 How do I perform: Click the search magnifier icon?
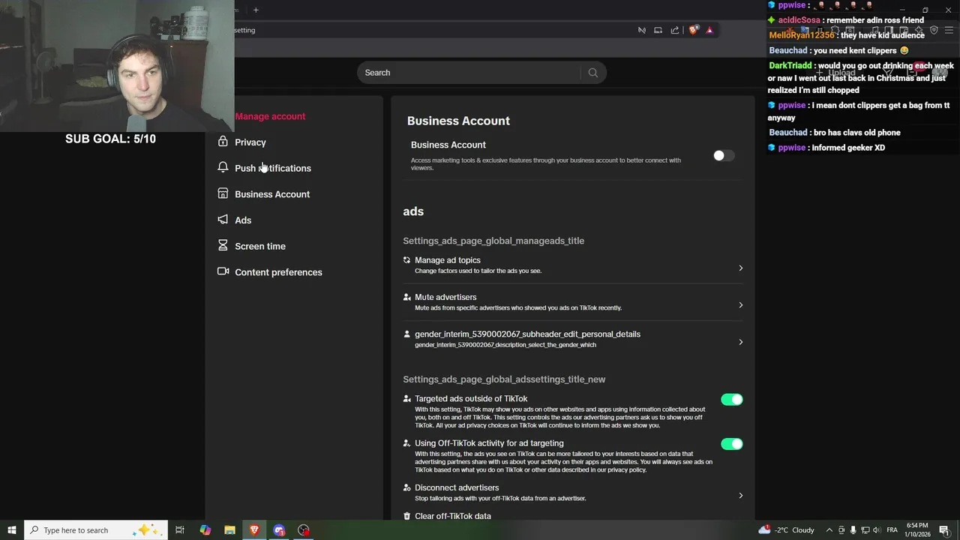pyautogui.click(x=592, y=73)
